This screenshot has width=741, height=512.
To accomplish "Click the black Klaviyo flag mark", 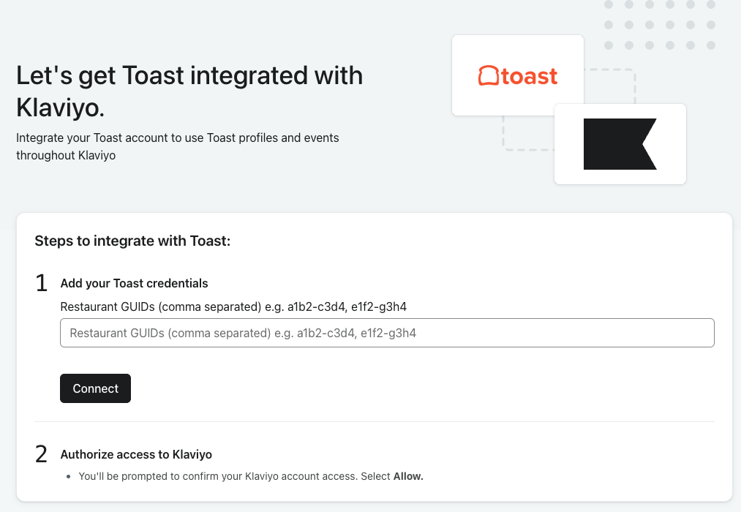I will coord(614,144).
